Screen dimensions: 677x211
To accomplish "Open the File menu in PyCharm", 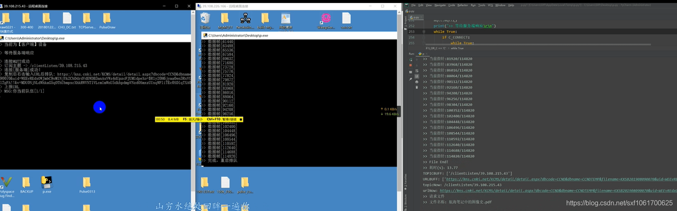I will [x=413, y=5].
